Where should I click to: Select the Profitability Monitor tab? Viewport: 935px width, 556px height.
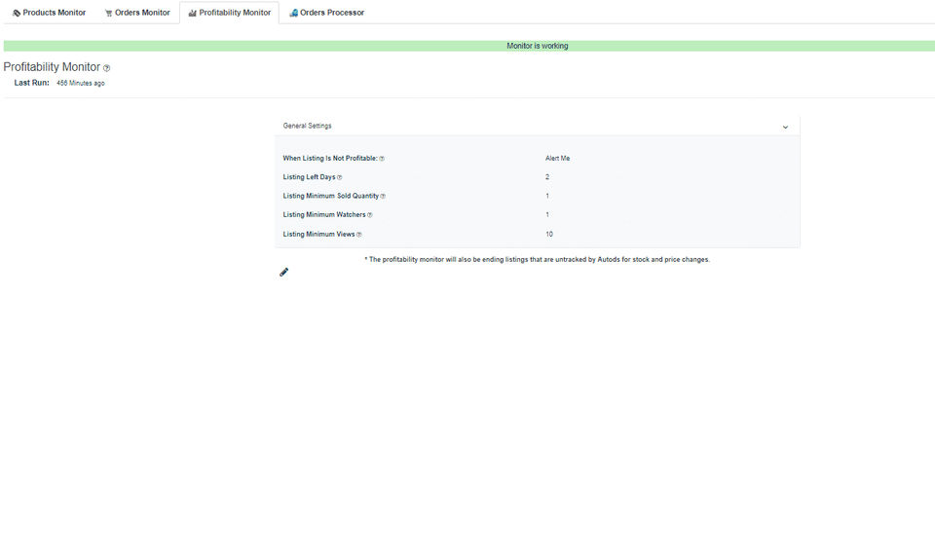click(x=230, y=13)
